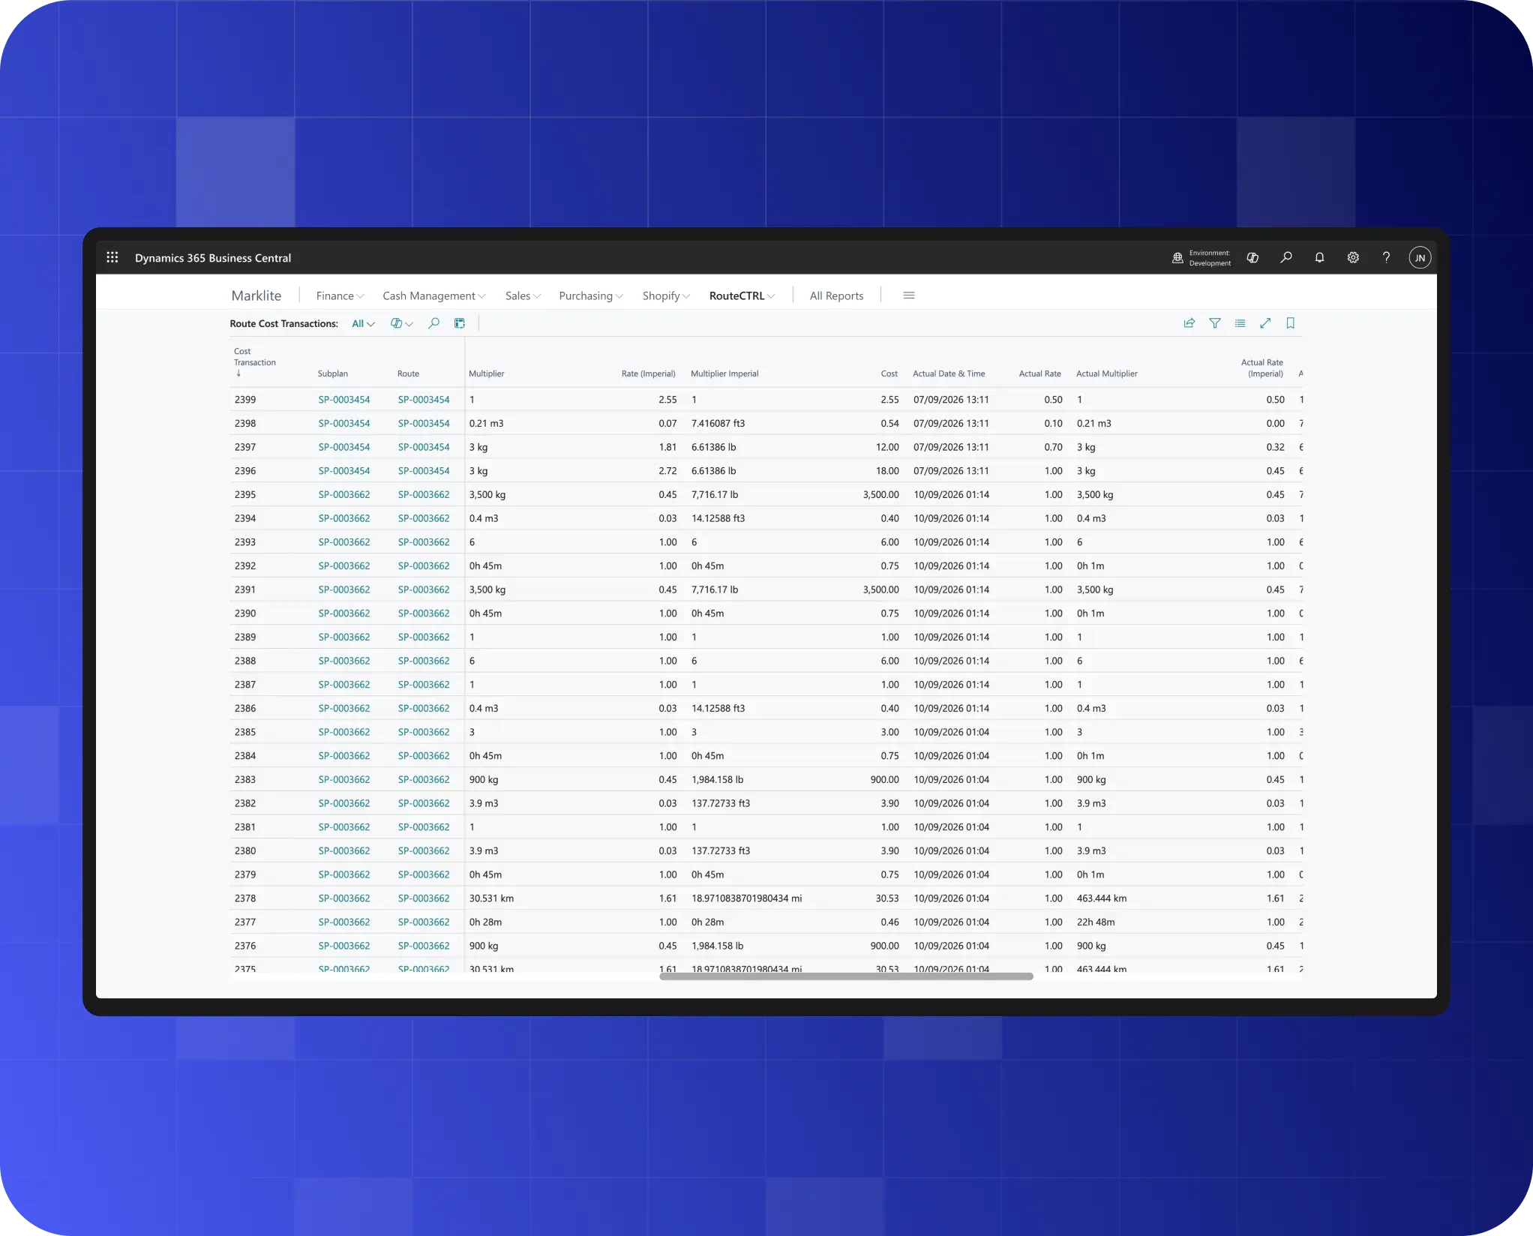This screenshot has width=1533, height=1236.
Task: Open the Copilot analysis dropdown in list toolbar
Action: (402, 323)
